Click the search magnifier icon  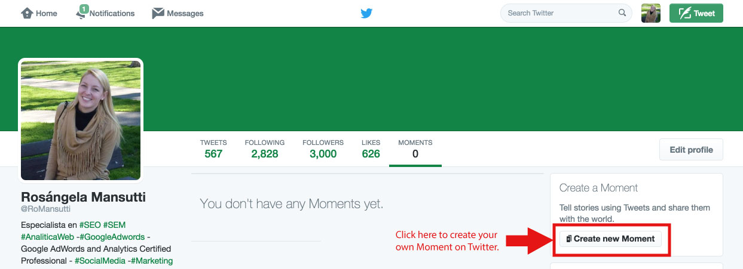[x=622, y=13]
